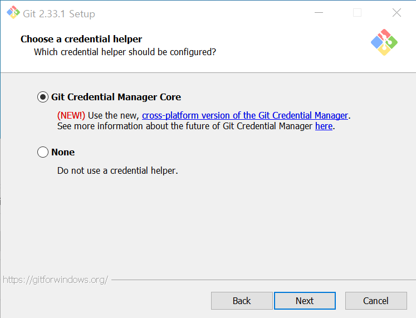Go to the previous step with Back
Screen dimensions: 416x318
[242, 301]
